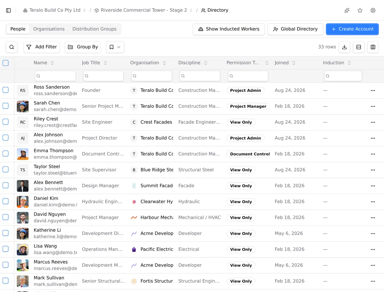
Task: Select the Alex Johnson row checkbox
Action: pyautogui.click(x=6, y=138)
